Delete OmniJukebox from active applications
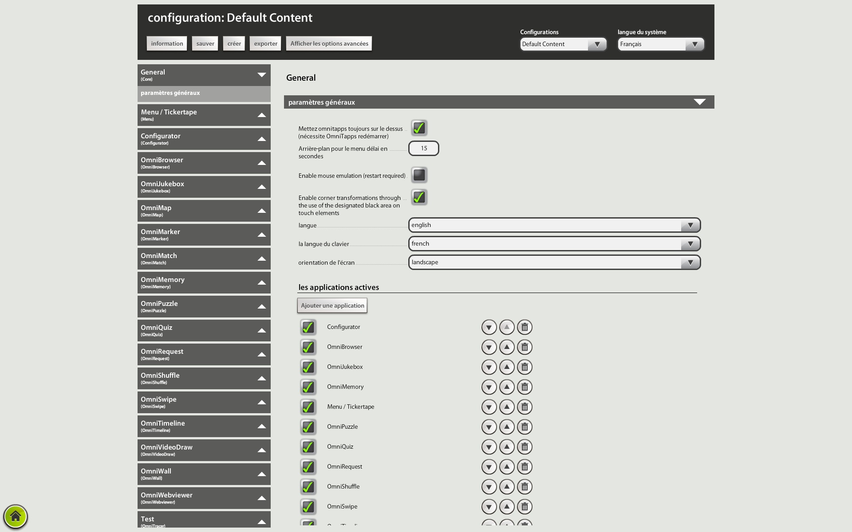 (525, 367)
